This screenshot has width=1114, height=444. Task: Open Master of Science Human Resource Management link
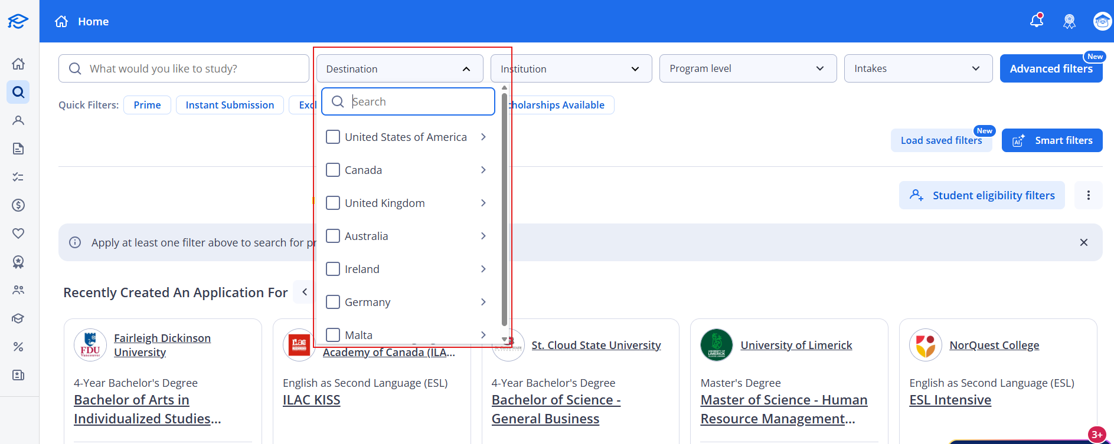click(x=783, y=409)
